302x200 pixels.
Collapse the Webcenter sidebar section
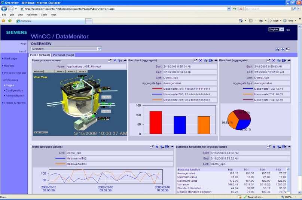pyautogui.click(x=11, y=80)
